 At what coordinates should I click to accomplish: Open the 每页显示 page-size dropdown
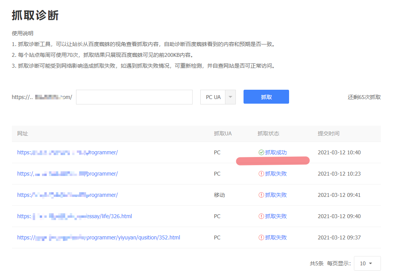(x=367, y=263)
